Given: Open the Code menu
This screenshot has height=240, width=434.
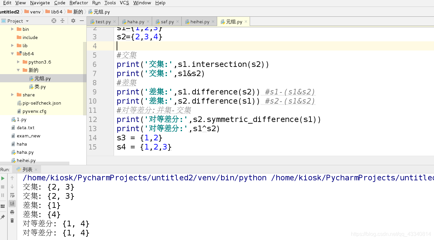Looking at the screenshot, I should coord(60,3).
